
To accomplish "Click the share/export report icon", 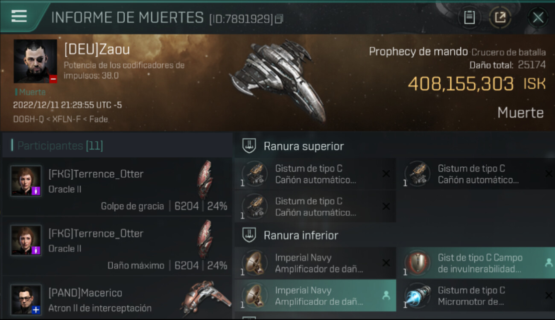I will point(500,17).
